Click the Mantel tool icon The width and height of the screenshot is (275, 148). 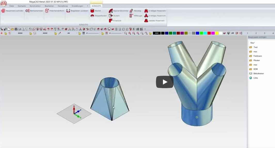click(92, 11)
